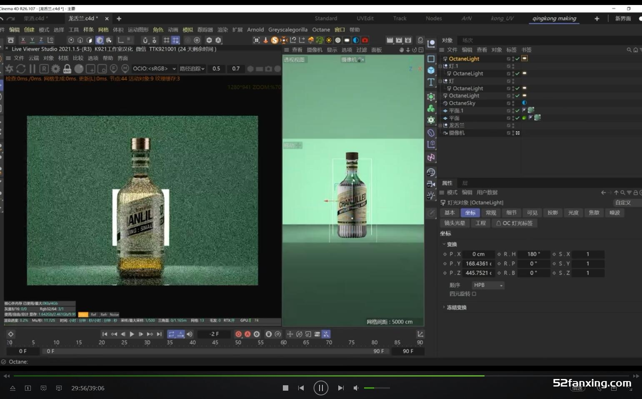Toggle the Live Viewer lock resolution icon
Viewport: 642px width, 399px height.
(x=67, y=69)
